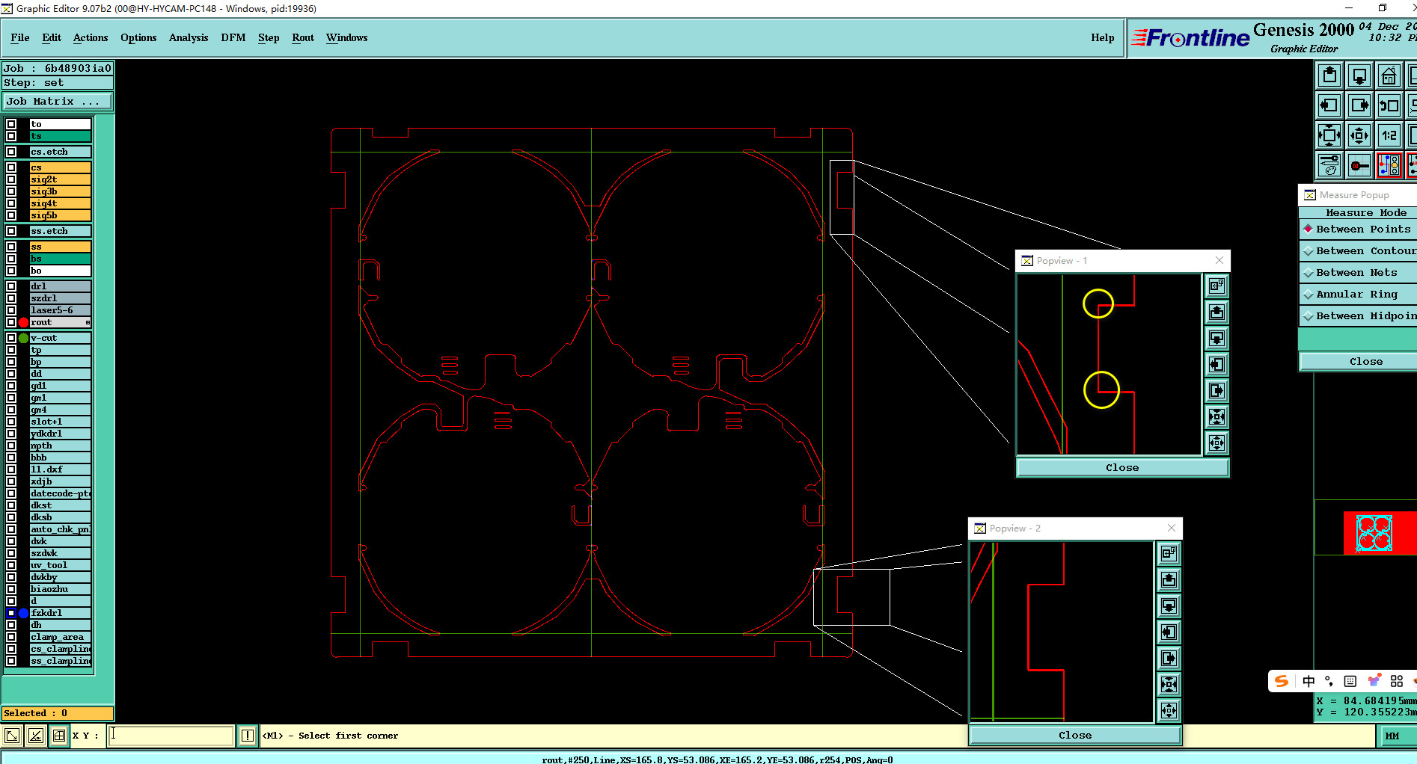Click the open-in-new-window icon in Popview 2
The width and height of the screenshot is (1417, 764).
(x=1169, y=553)
